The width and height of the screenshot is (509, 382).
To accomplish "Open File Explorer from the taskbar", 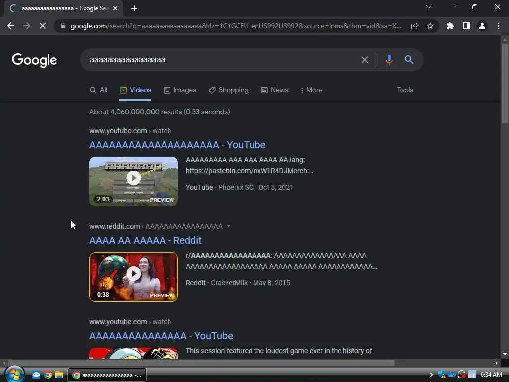I will [59, 375].
